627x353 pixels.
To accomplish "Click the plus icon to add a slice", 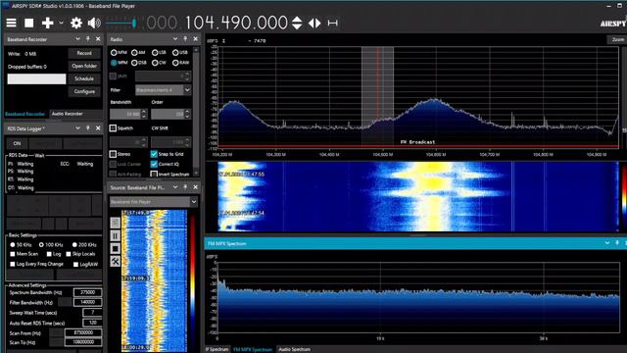I will pyautogui.click(x=48, y=23).
